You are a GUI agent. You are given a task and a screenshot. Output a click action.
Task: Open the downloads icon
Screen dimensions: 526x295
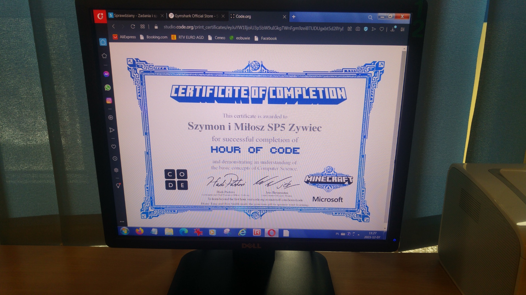pos(393,29)
